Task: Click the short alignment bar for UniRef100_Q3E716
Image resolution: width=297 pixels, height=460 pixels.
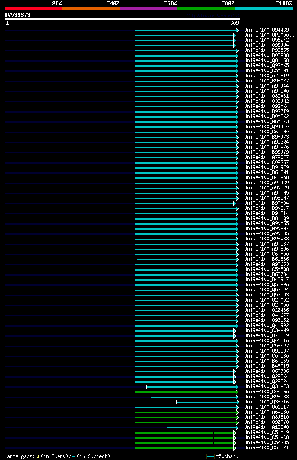Action: pyautogui.click(x=208, y=402)
